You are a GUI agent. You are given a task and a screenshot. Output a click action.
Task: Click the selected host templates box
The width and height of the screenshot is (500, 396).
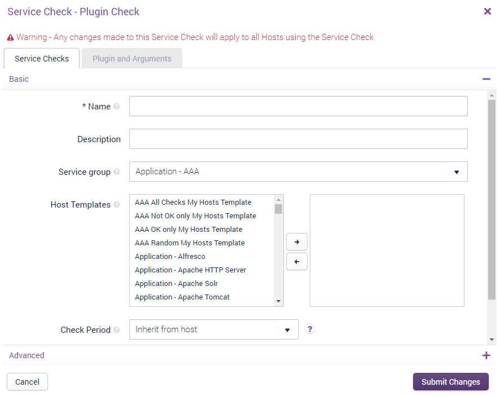click(x=387, y=250)
